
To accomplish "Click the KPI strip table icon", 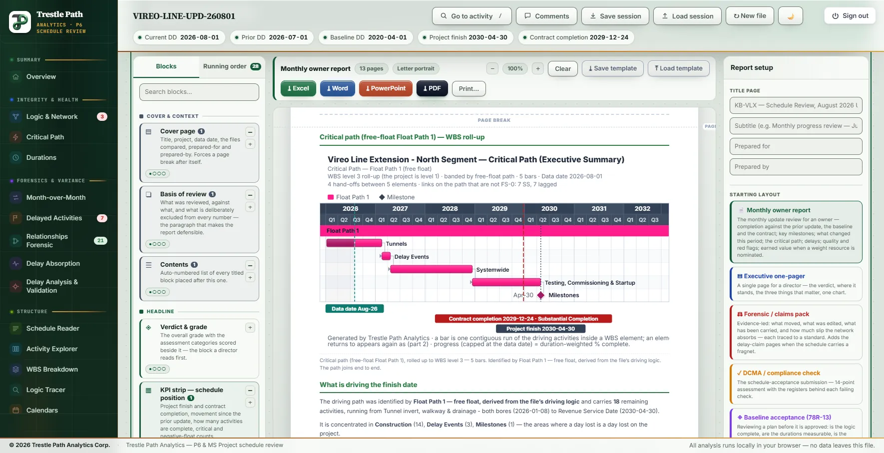I will 148,391.
